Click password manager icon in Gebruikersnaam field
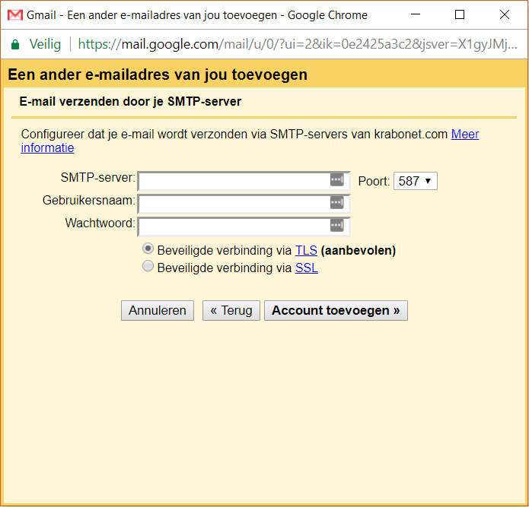Viewport: 529px width, 507px height. (x=336, y=203)
